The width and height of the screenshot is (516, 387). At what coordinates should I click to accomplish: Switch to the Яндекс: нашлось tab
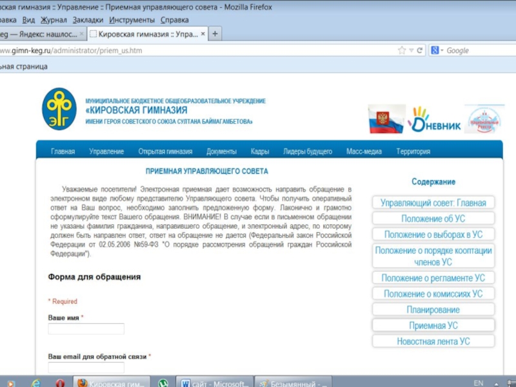[x=43, y=34]
